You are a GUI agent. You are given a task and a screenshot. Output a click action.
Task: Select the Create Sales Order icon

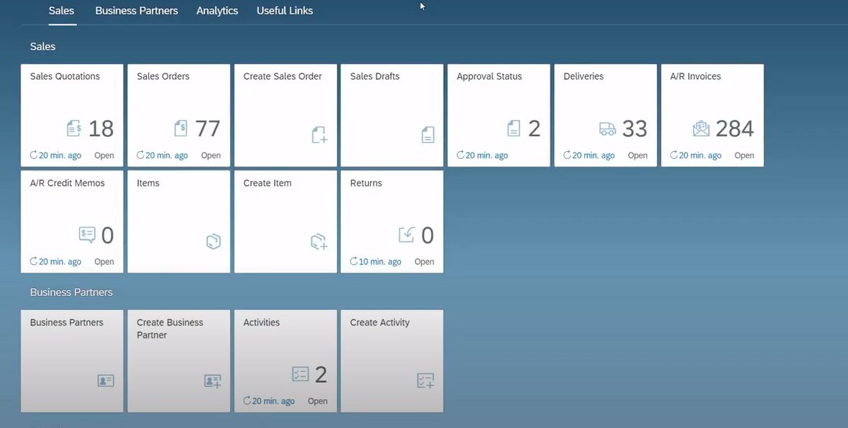click(x=319, y=135)
